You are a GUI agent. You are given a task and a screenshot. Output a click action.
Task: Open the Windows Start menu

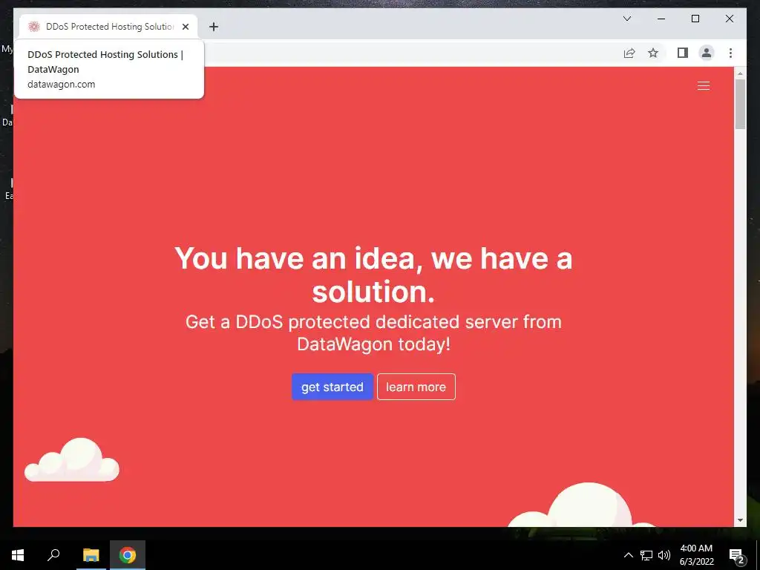pyautogui.click(x=18, y=555)
